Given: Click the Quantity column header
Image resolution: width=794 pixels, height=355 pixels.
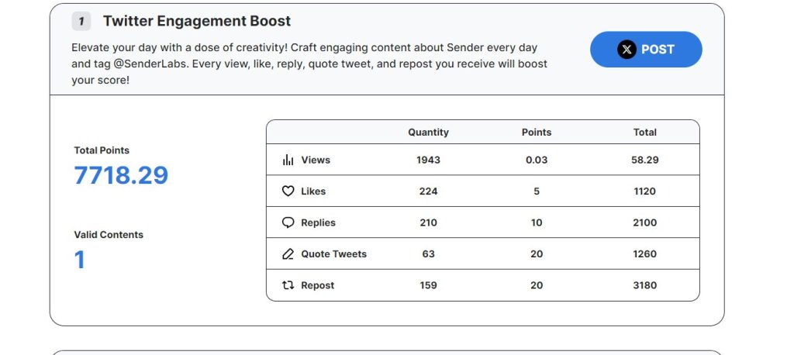Looking at the screenshot, I should 428,133.
